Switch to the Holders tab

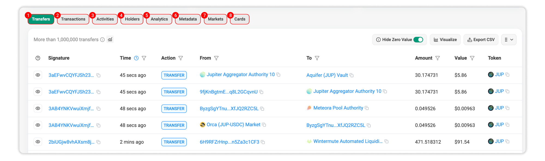(x=132, y=19)
